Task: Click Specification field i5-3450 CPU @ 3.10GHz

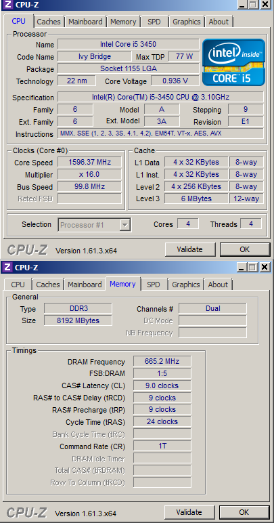Action: tap(160, 97)
